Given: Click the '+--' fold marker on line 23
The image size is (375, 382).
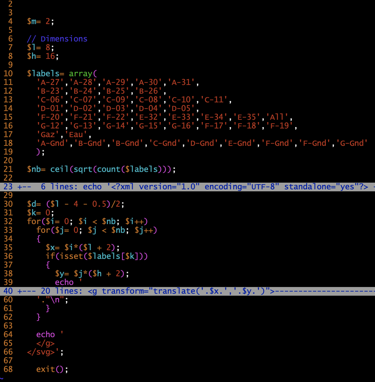Looking at the screenshot, I should click(x=24, y=187).
